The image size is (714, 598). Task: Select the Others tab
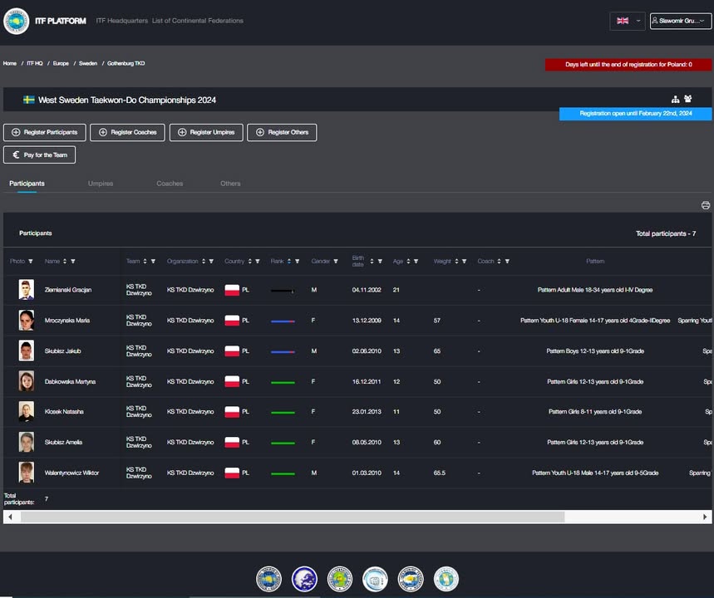[x=230, y=184]
